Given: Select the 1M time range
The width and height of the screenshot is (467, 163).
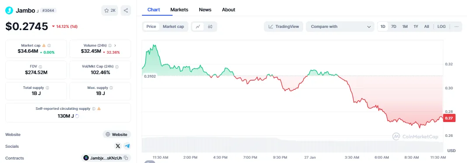Looking at the screenshot, I should [x=405, y=27].
